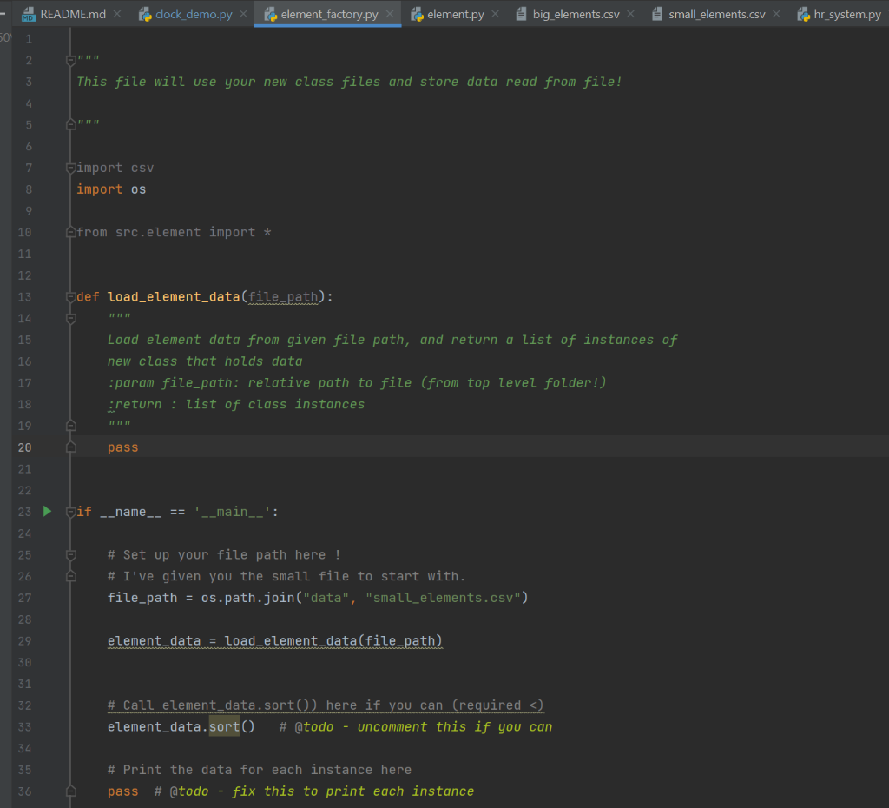Click the Python icon on element_factory.py tab
Screen dimensions: 889x808
click(271, 15)
